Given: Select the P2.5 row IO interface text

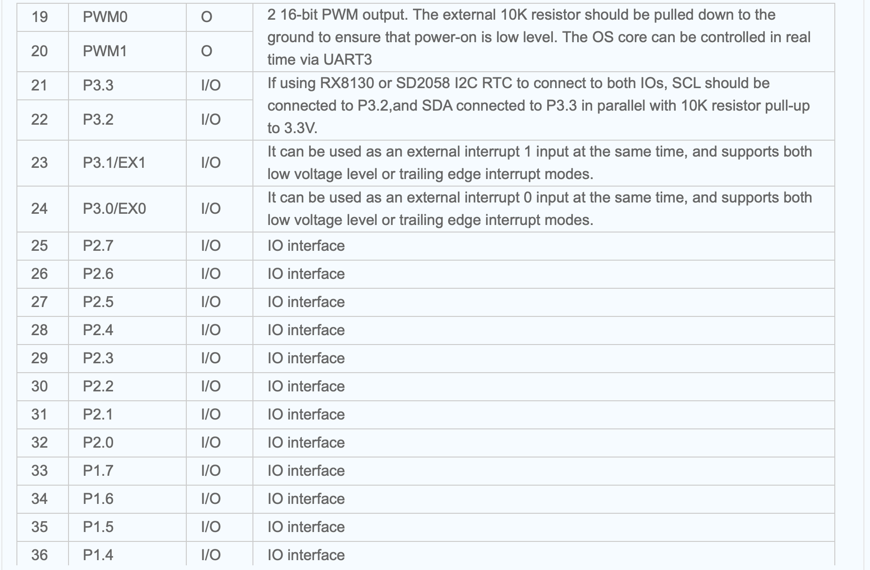Looking at the screenshot, I should (x=306, y=302).
